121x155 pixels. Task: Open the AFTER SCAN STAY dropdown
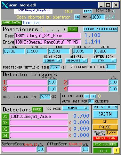(104, 61)
